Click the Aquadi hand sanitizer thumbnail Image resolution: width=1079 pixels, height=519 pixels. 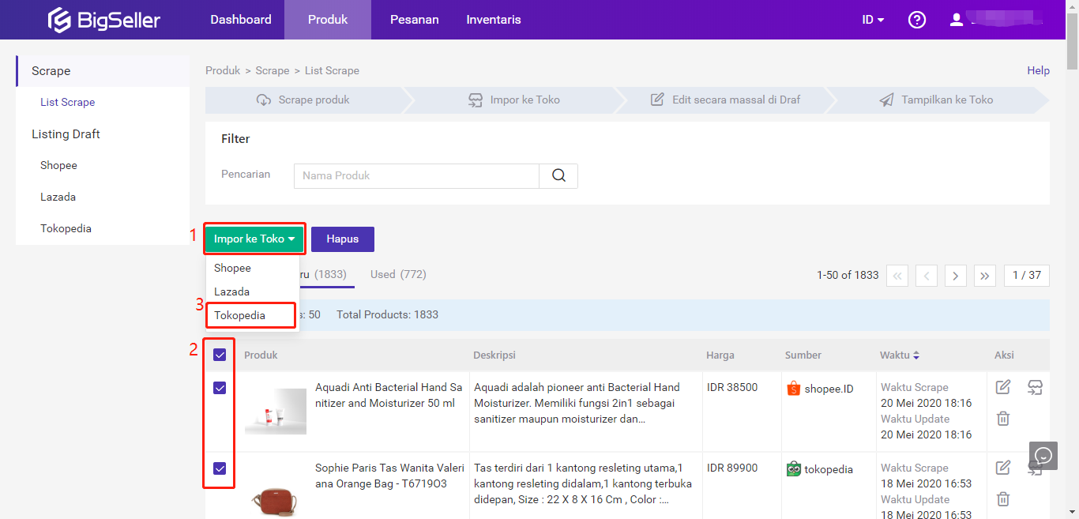point(276,411)
